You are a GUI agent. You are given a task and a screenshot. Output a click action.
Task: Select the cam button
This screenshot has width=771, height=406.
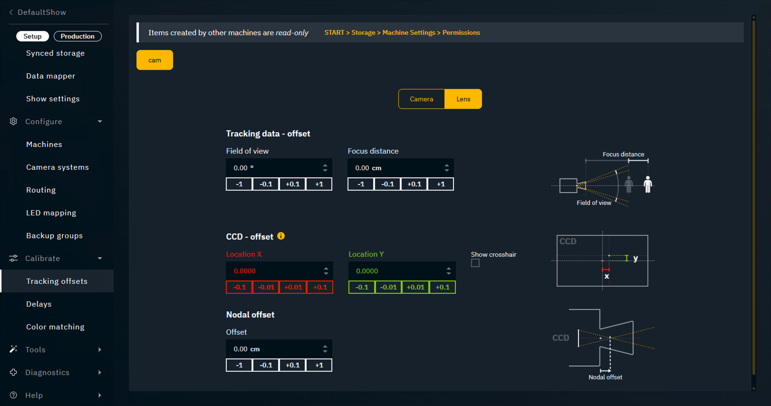coord(154,60)
